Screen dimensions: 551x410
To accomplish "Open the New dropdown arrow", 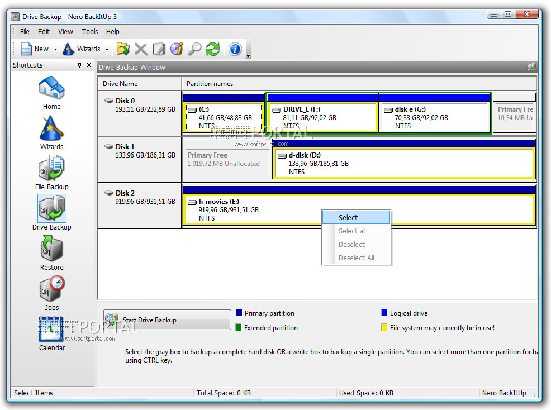I will [x=55, y=50].
